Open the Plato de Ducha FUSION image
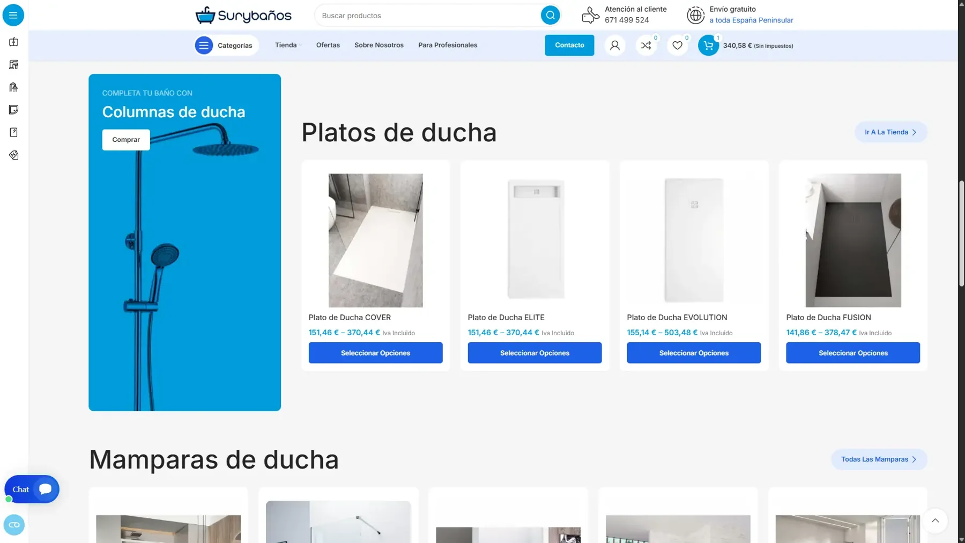 click(853, 240)
